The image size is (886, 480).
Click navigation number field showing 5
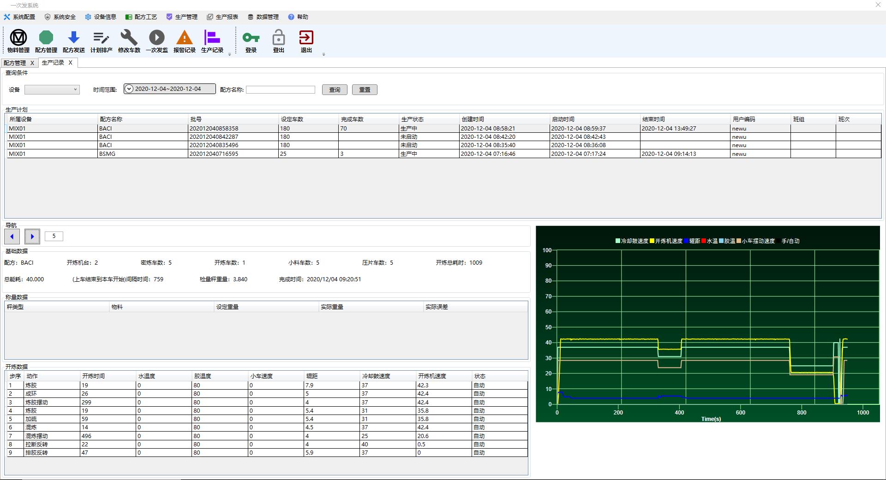coord(54,236)
